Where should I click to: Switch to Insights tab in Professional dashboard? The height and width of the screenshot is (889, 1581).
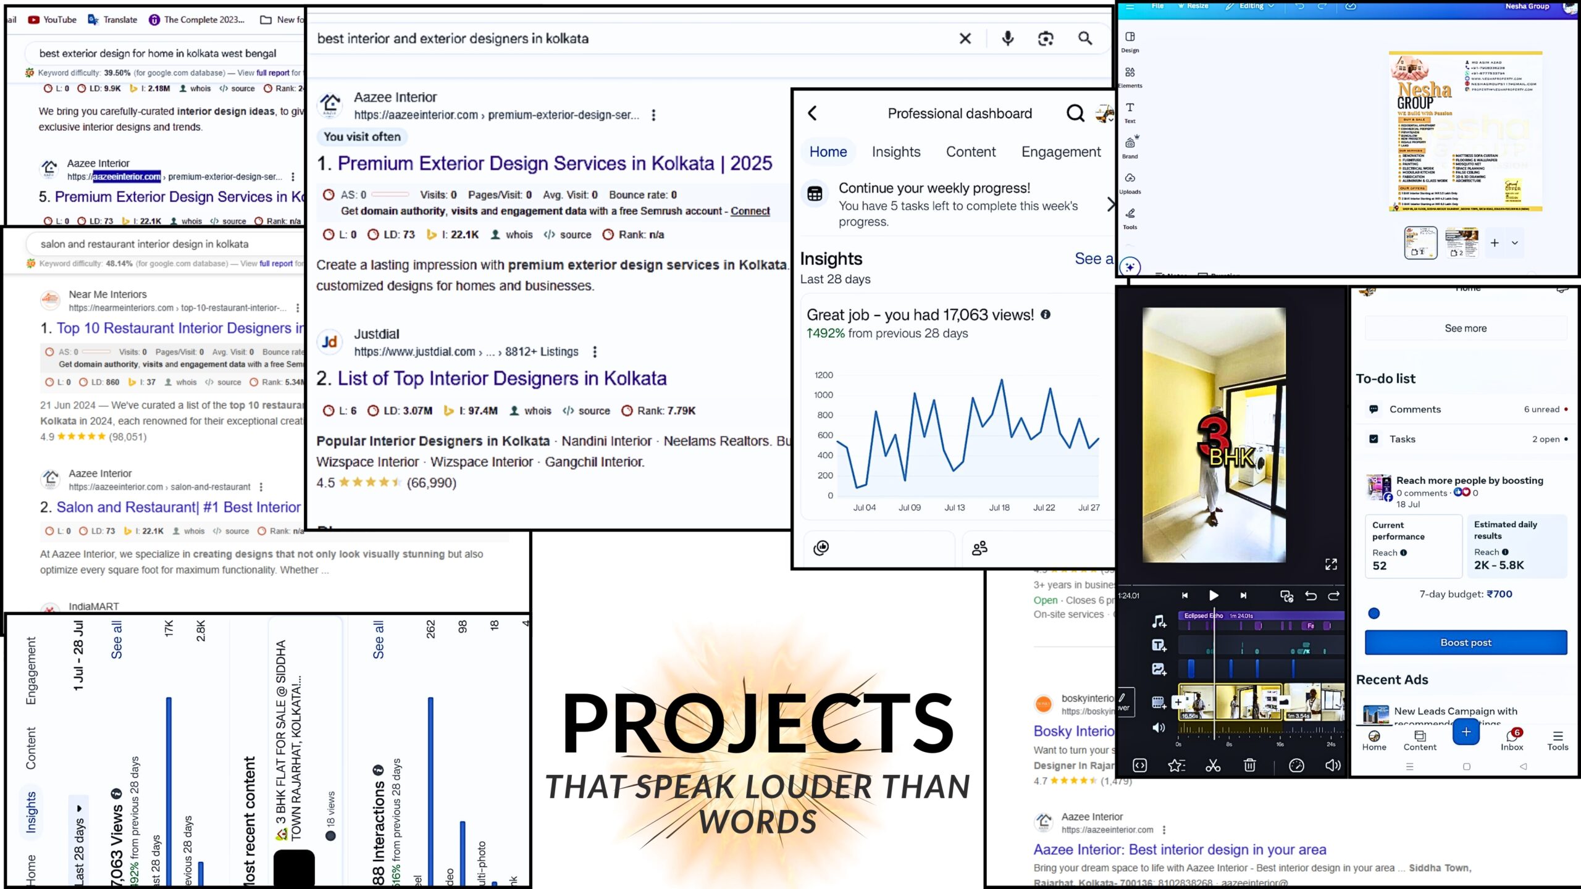896,152
